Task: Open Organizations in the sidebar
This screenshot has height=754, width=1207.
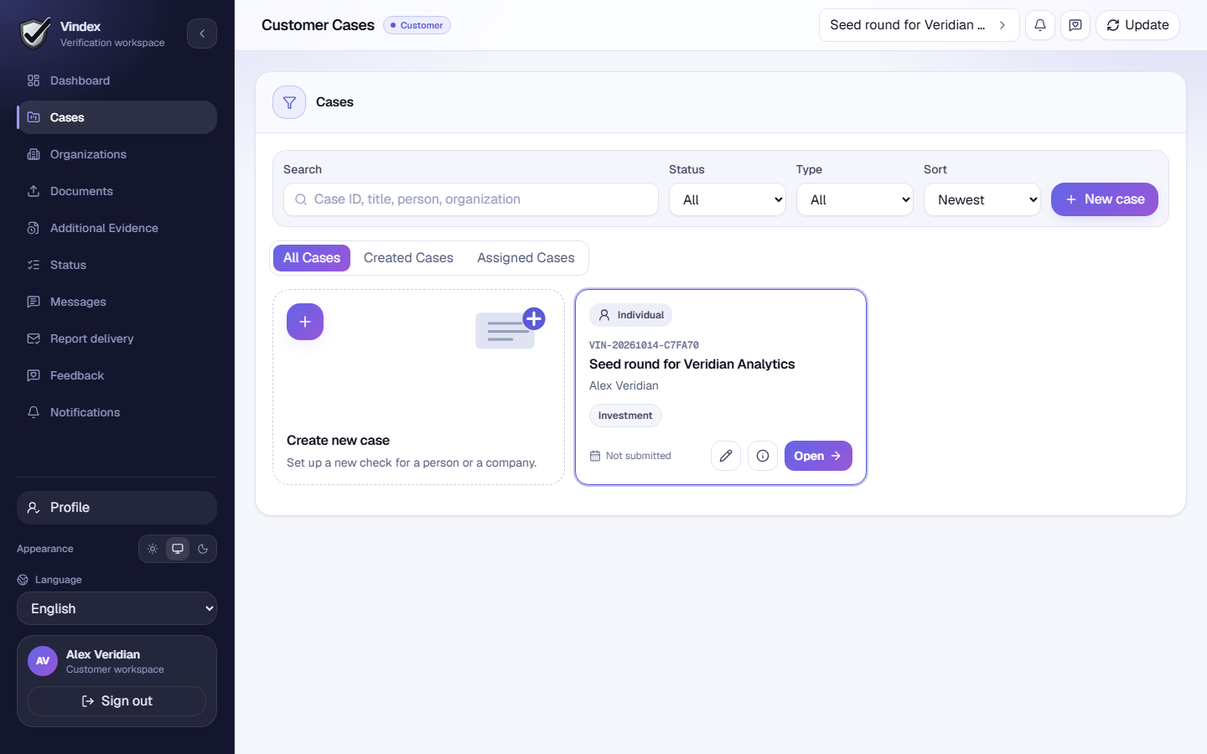Action: (117, 154)
